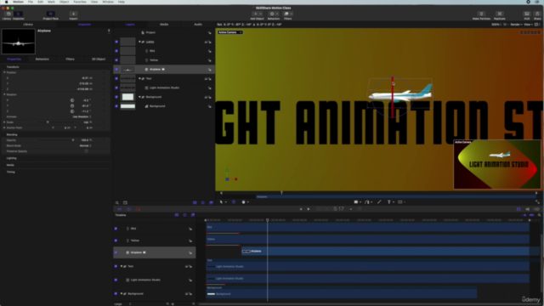Viewport: 544px width, 306px height.
Task: Uncheck the Text group checkbox in Layers list
Action: (116, 78)
